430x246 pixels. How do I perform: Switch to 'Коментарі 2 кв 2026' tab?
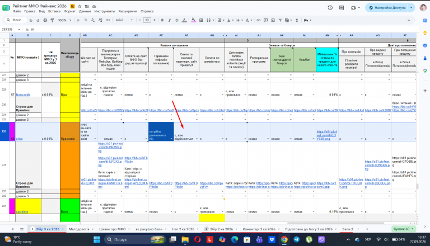(259, 229)
